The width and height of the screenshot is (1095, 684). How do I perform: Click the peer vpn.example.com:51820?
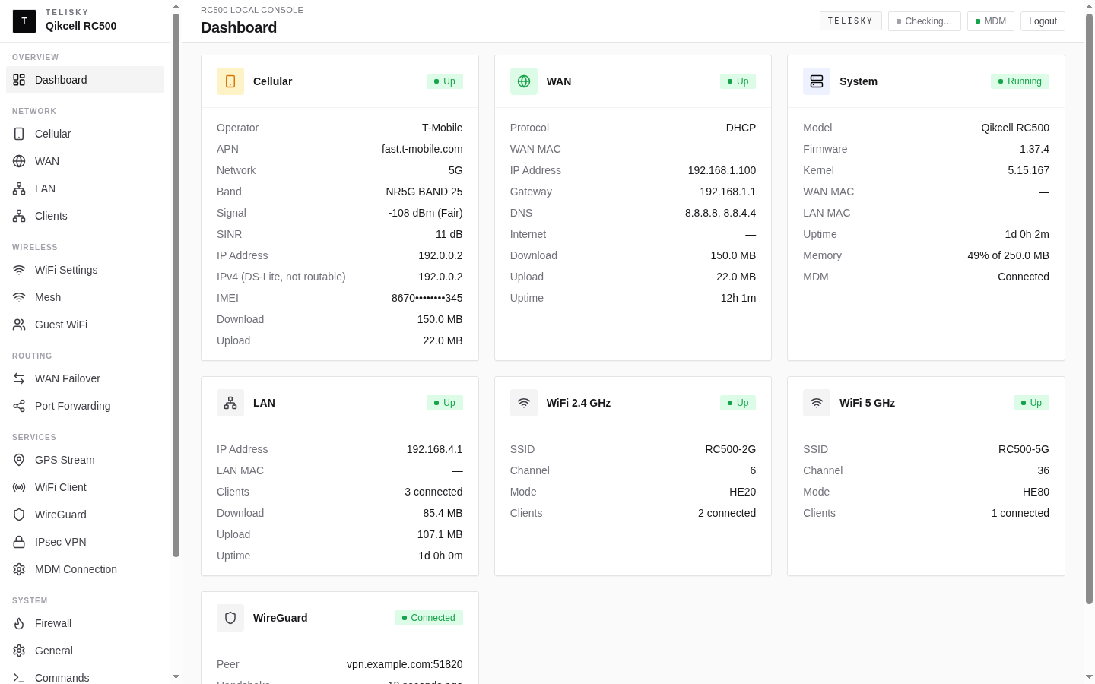(405, 664)
